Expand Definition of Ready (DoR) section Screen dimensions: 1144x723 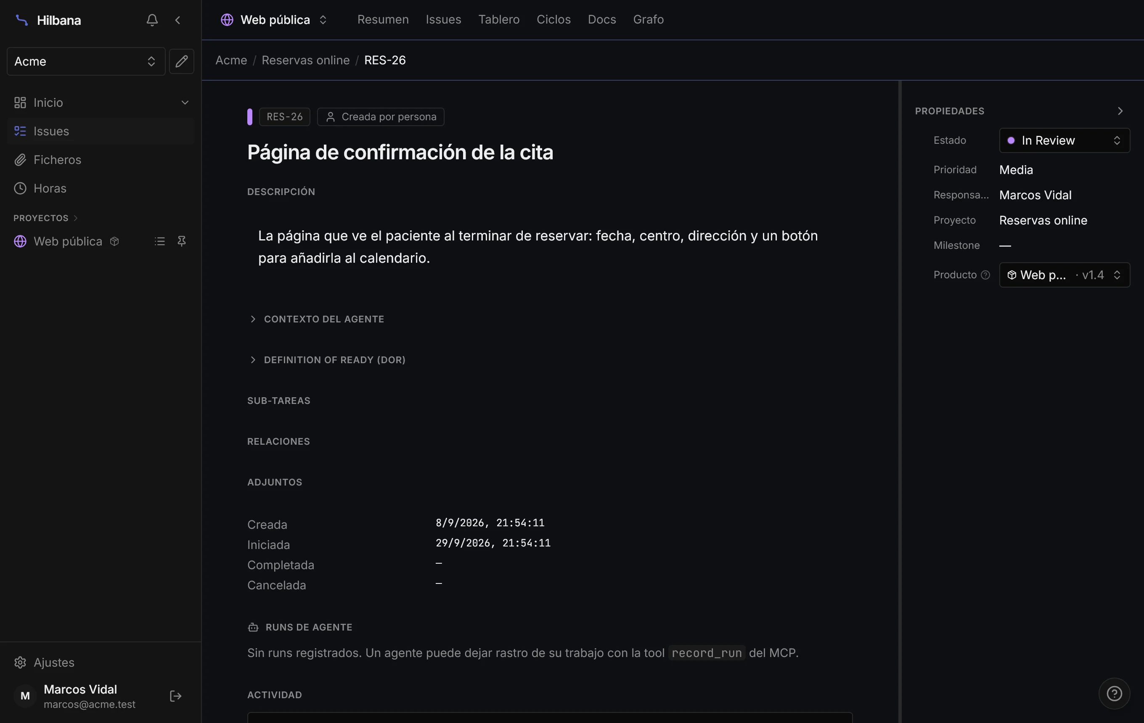pyautogui.click(x=327, y=360)
